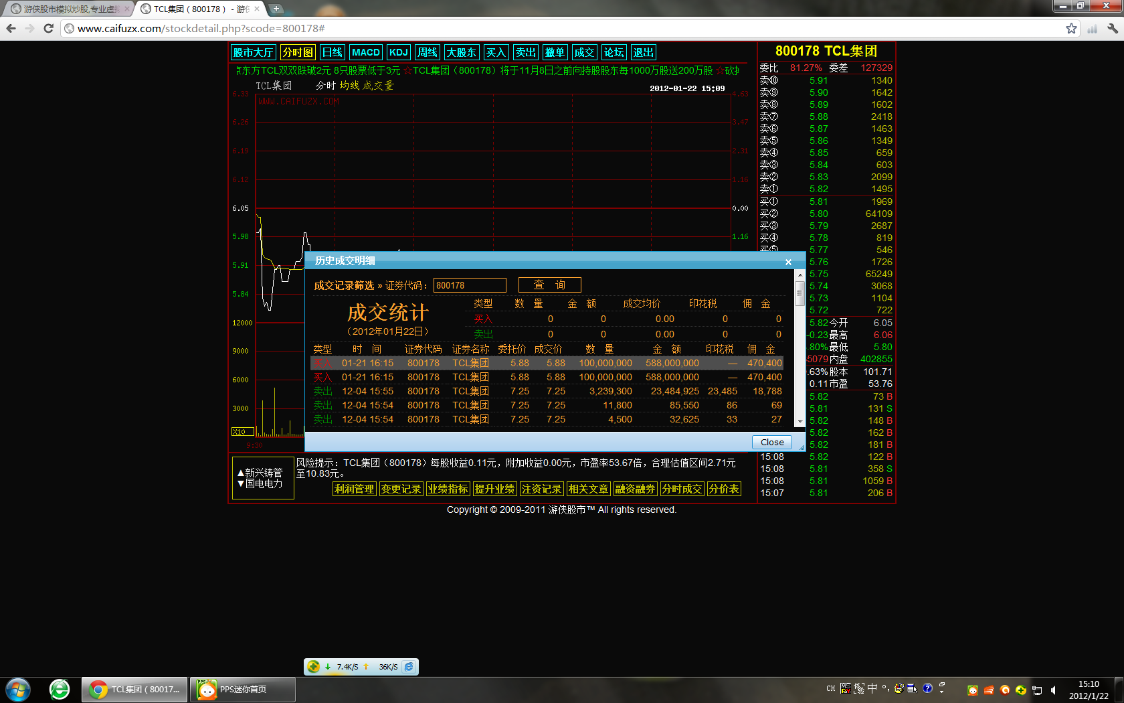Click the browser back arrow

(x=11, y=28)
